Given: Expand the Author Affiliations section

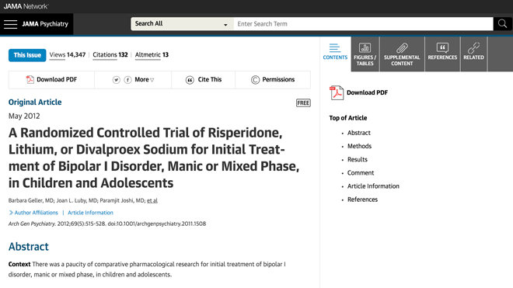Looking at the screenshot, I should click(33, 213).
